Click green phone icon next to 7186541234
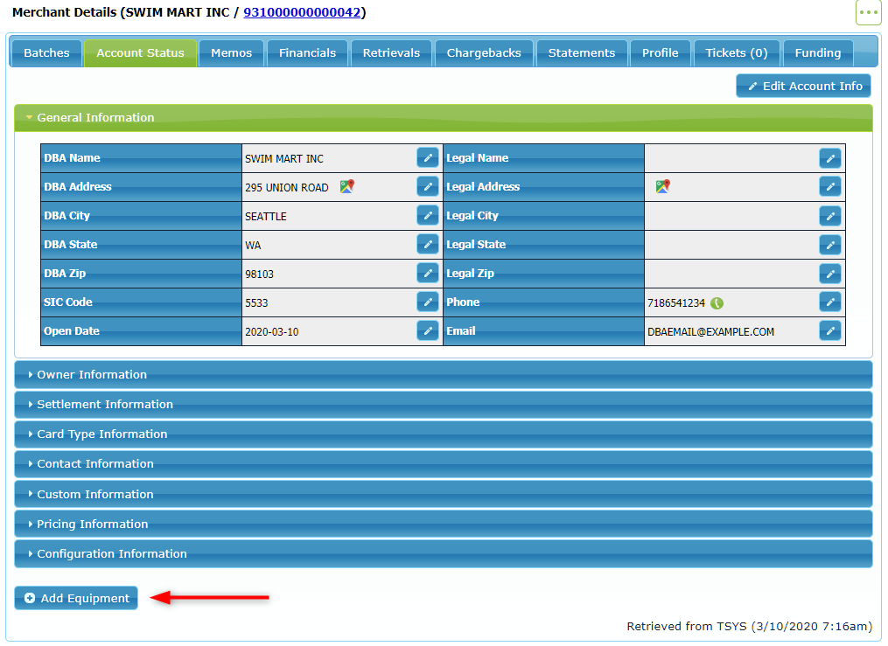Image resolution: width=888 pixels, height=646 pixels. 717,303
